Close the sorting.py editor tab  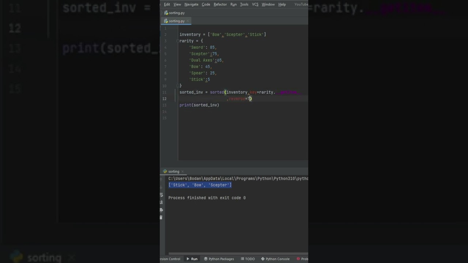point(188,21)
